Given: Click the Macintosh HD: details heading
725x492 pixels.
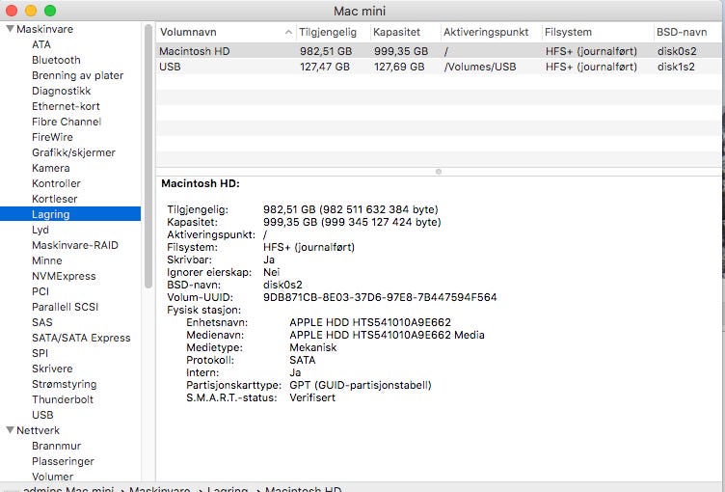Looking at the screenshot, I should (201, 183).
